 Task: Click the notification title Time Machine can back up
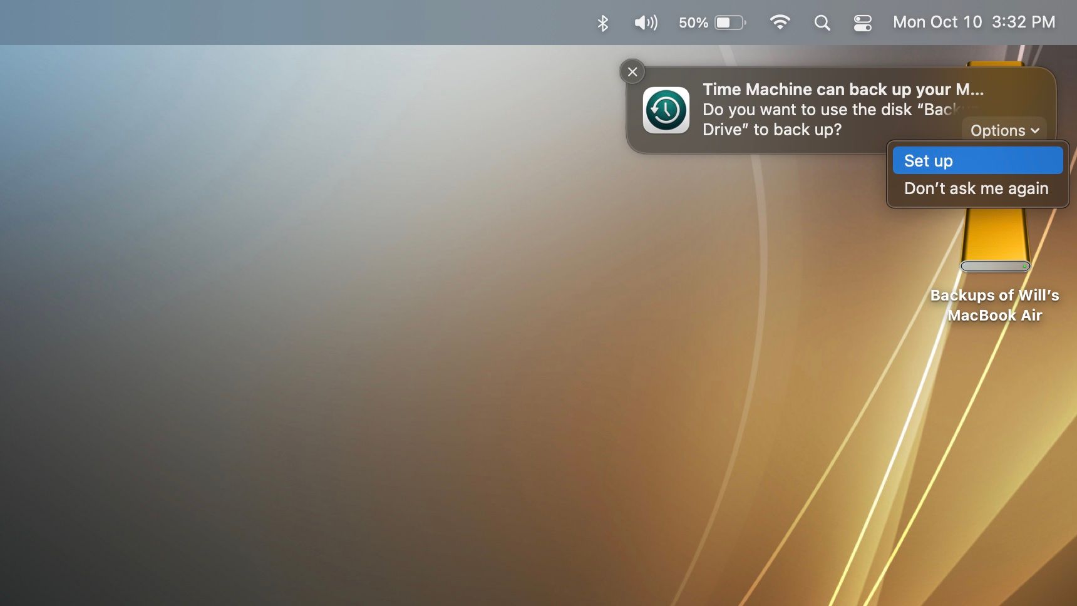click(843, 90)
